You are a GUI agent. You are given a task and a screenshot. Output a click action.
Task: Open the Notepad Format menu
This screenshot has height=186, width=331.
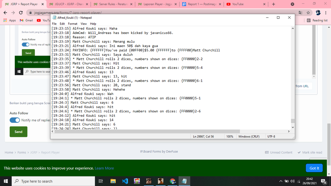coord(73,24)
